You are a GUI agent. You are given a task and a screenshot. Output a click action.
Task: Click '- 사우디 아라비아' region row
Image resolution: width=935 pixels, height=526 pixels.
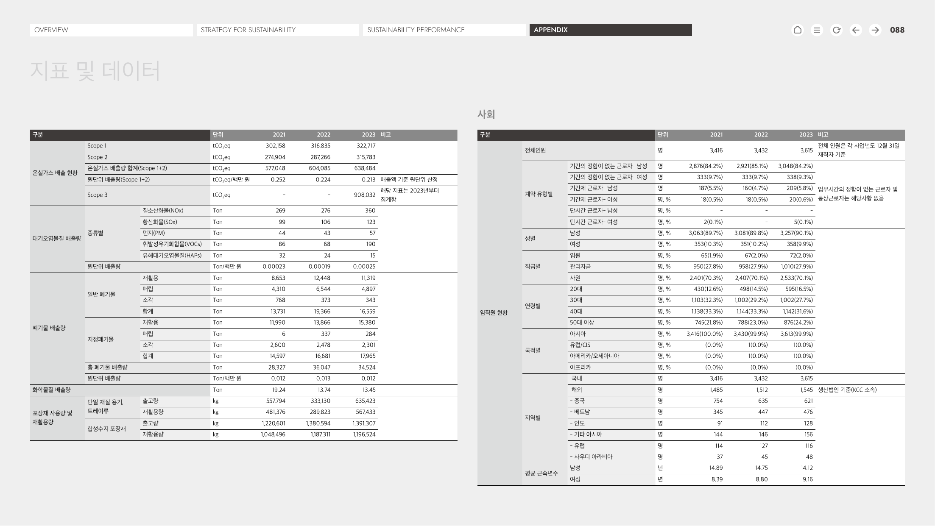pyautogui.click(x=591, y=457)
